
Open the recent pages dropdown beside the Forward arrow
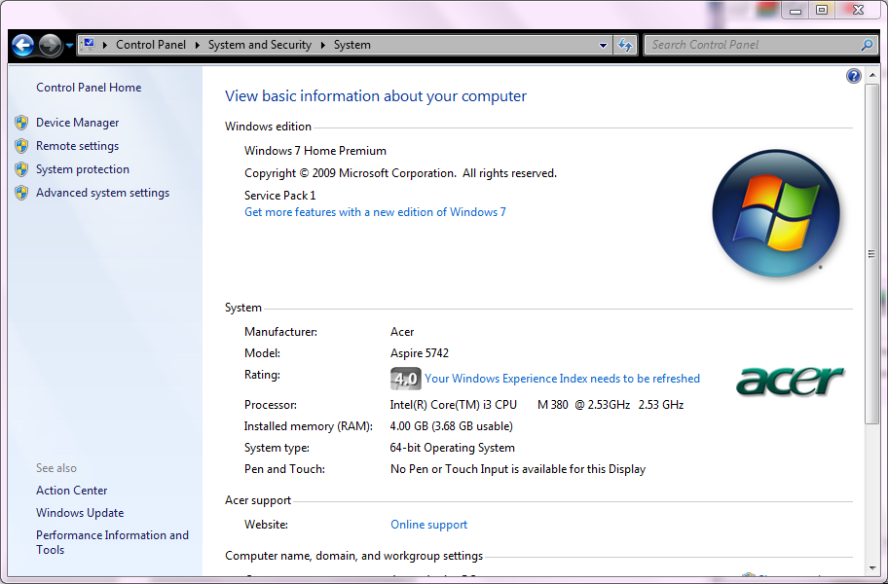pyautogui.click(x=69, y=46)
